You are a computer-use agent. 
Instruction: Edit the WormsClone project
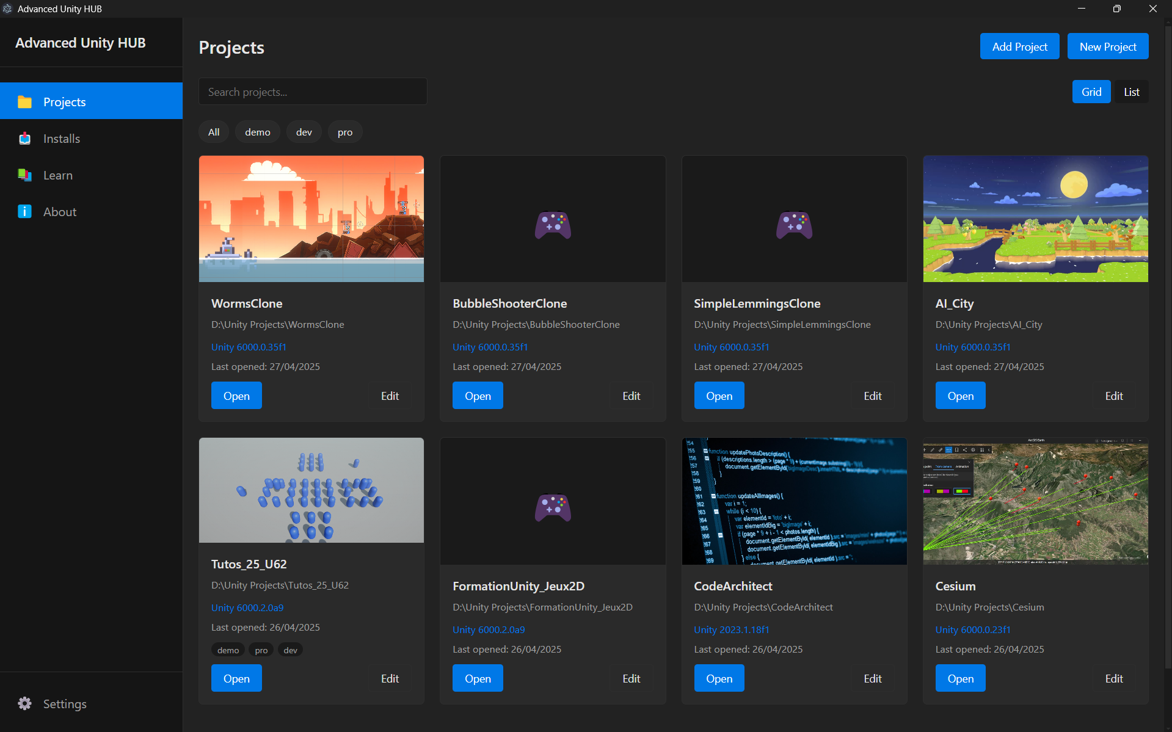click(390, 396)
